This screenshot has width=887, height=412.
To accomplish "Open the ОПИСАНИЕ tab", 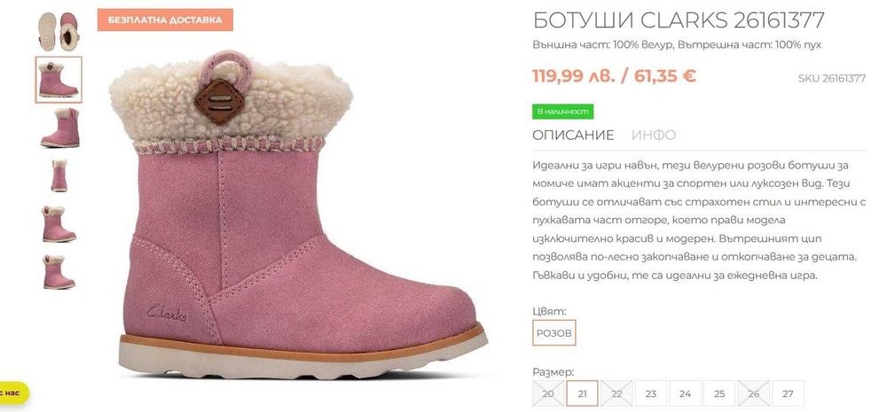I will tap(573, 135).
